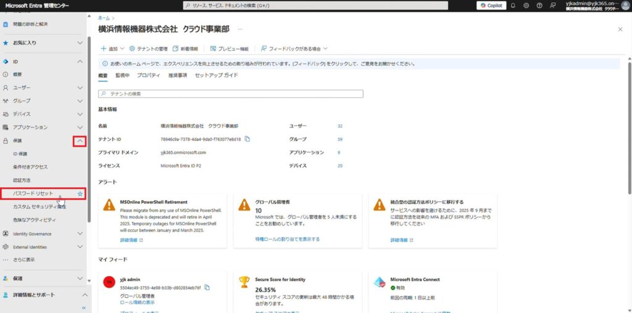The width and height of the screenshot is (632, 313).
Task: Focus the top resource search box
Action: click(x=315, y=6)
